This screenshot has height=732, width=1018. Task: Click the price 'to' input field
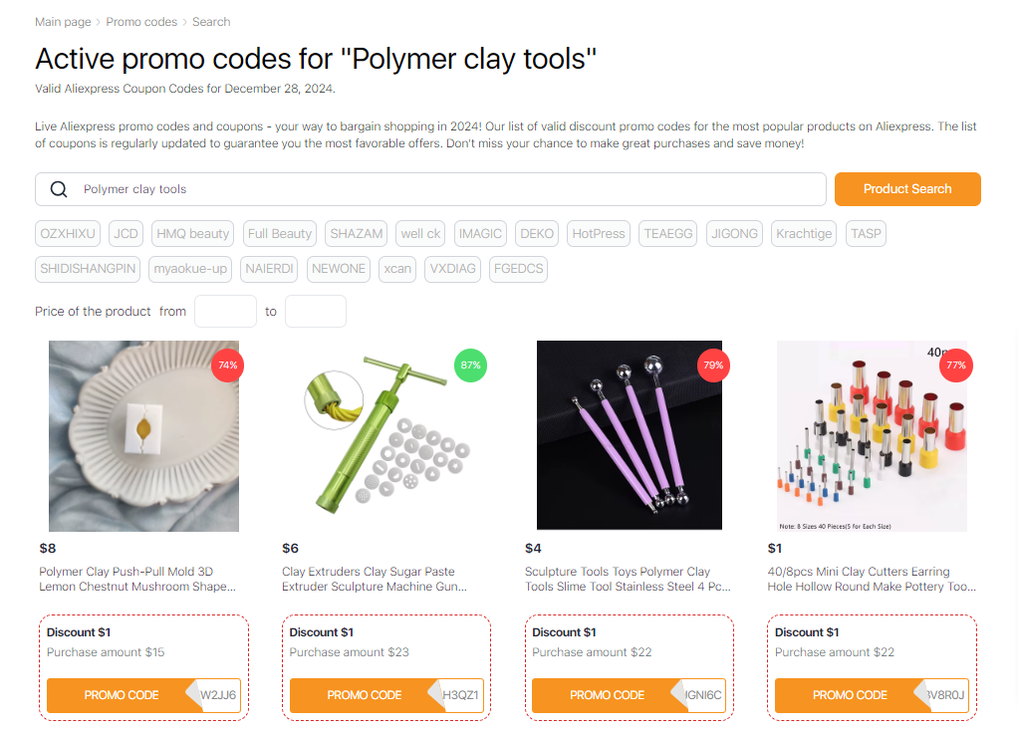point(316,312)
